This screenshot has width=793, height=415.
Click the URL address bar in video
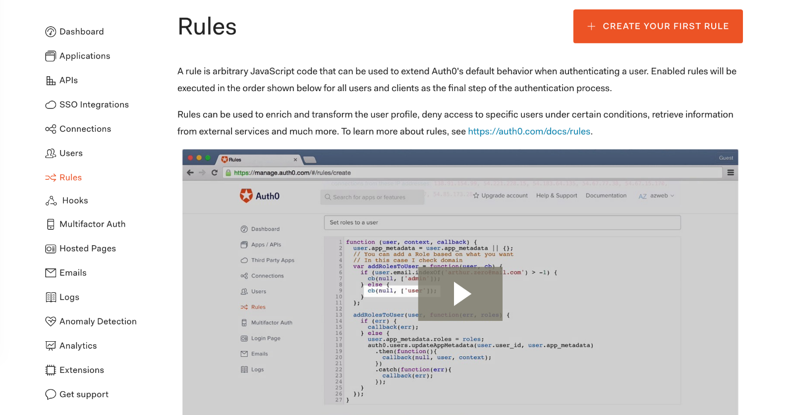[x=472, y=173]
